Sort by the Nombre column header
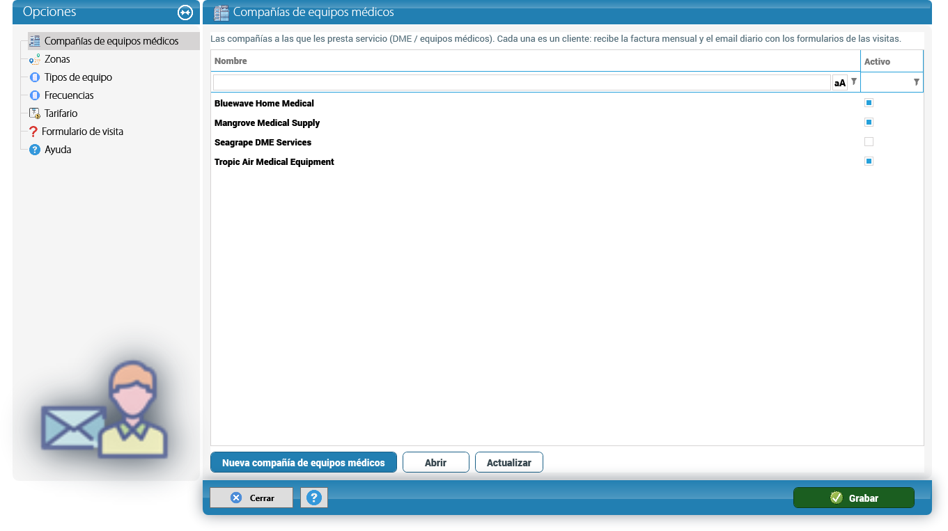The height and width of the screenshot is (531, 948). (536, 61)
